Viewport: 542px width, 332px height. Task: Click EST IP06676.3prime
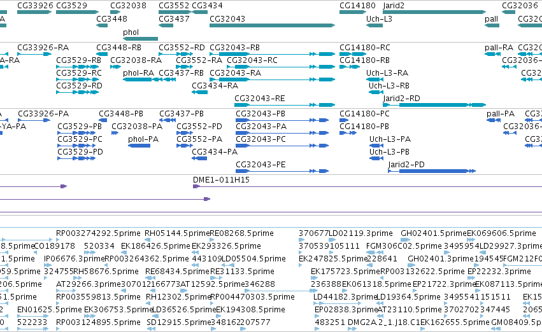click(74, 259)
